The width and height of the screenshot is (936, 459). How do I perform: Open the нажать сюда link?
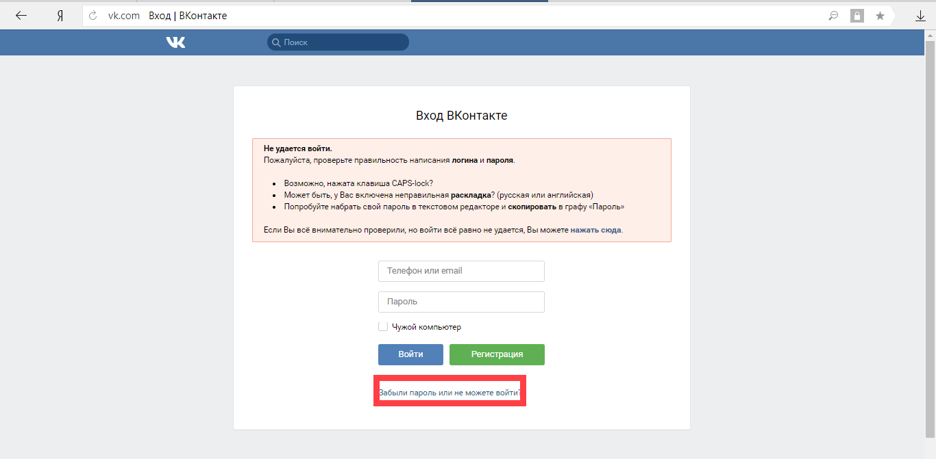595,231
